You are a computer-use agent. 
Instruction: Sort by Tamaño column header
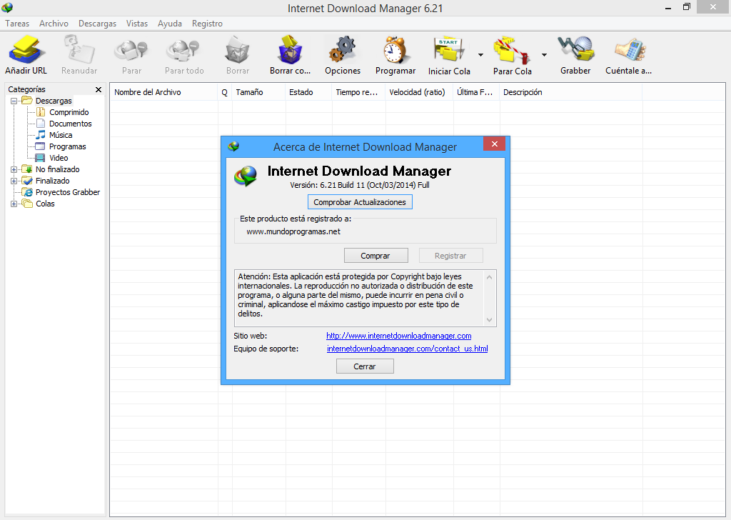[x=258, y=92]
